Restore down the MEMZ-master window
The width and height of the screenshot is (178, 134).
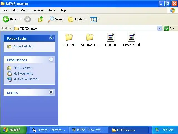(168, 4)
